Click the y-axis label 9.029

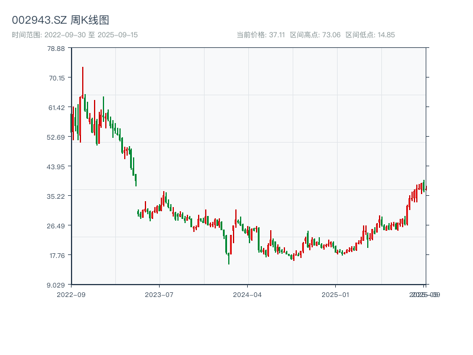[x=56, y=285]
